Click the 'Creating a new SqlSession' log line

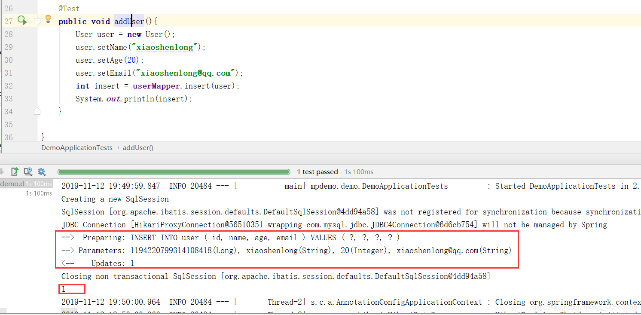coord(115,199)
